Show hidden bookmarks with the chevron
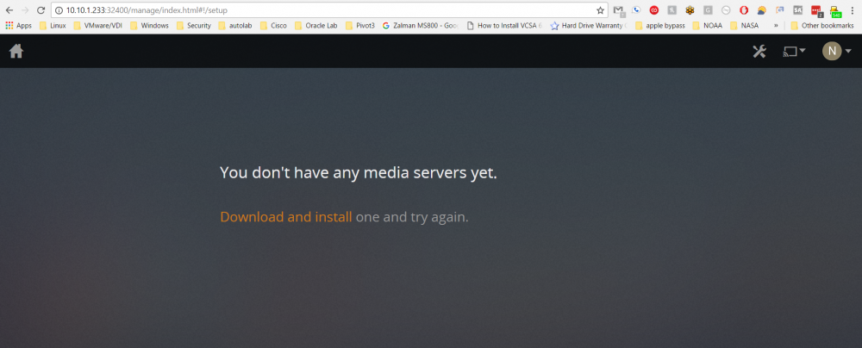Image resolution: width=862 pixels, height=348 pixels. coord(776,25)
